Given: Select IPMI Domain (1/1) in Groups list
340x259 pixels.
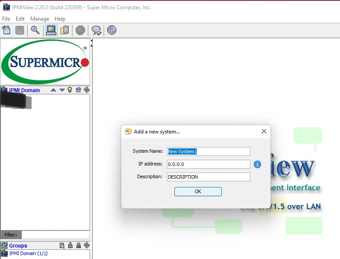Looking at the screenshot, I should [x=28, y=253].
